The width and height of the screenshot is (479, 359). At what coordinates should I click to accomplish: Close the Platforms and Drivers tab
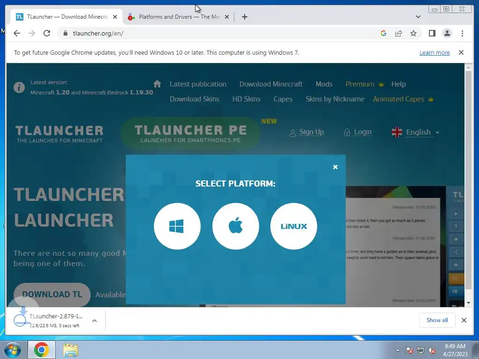point(227,17)
